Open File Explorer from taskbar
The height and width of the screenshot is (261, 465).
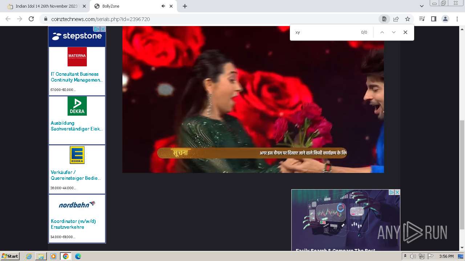pyautogui.click(x=41, y=256)
